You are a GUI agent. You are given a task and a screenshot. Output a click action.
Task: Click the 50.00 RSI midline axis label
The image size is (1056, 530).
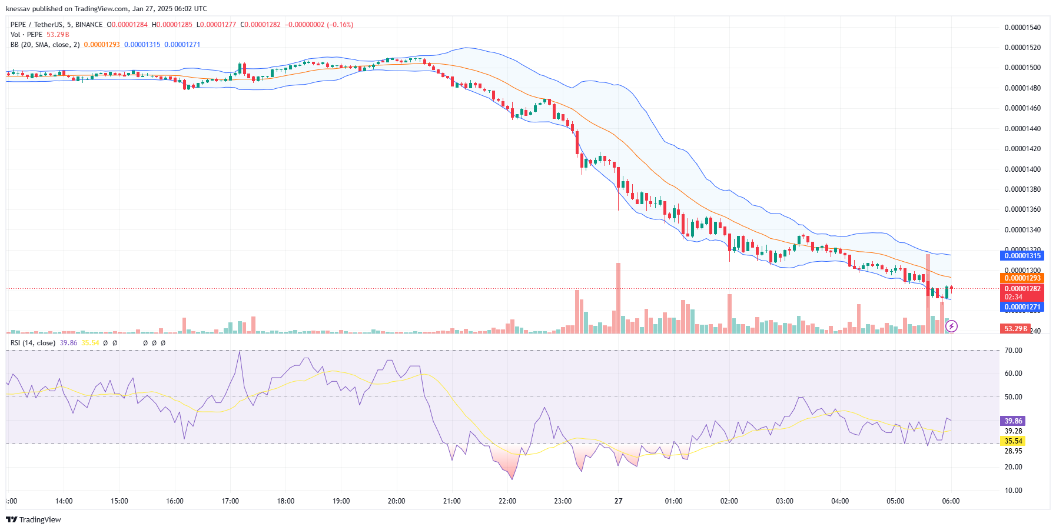1013,397
